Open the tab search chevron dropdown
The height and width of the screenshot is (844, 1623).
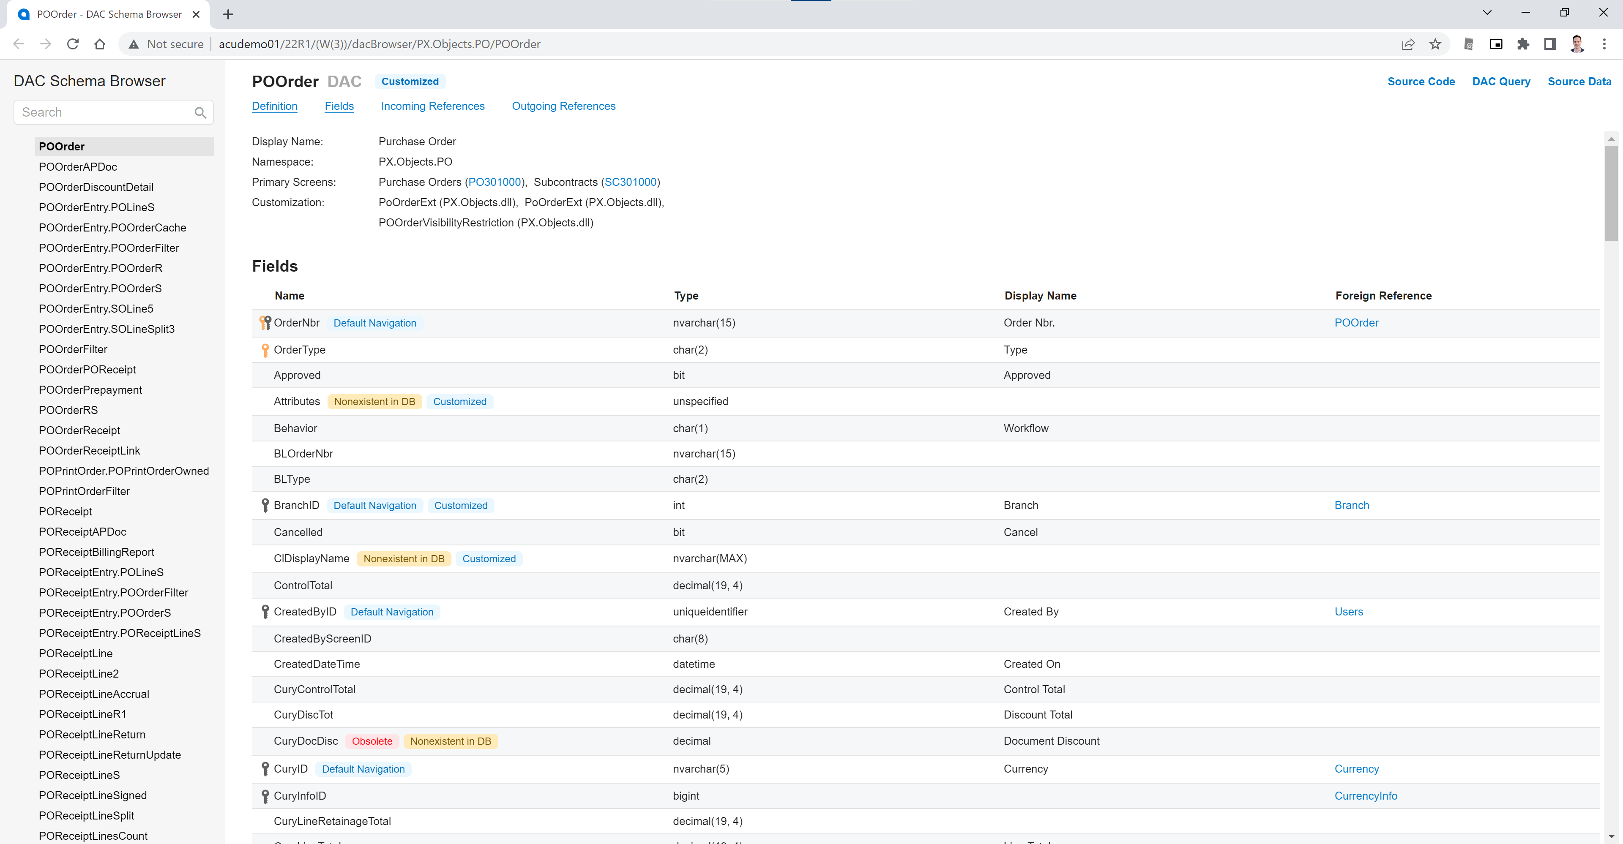[x=1487, y=13]
